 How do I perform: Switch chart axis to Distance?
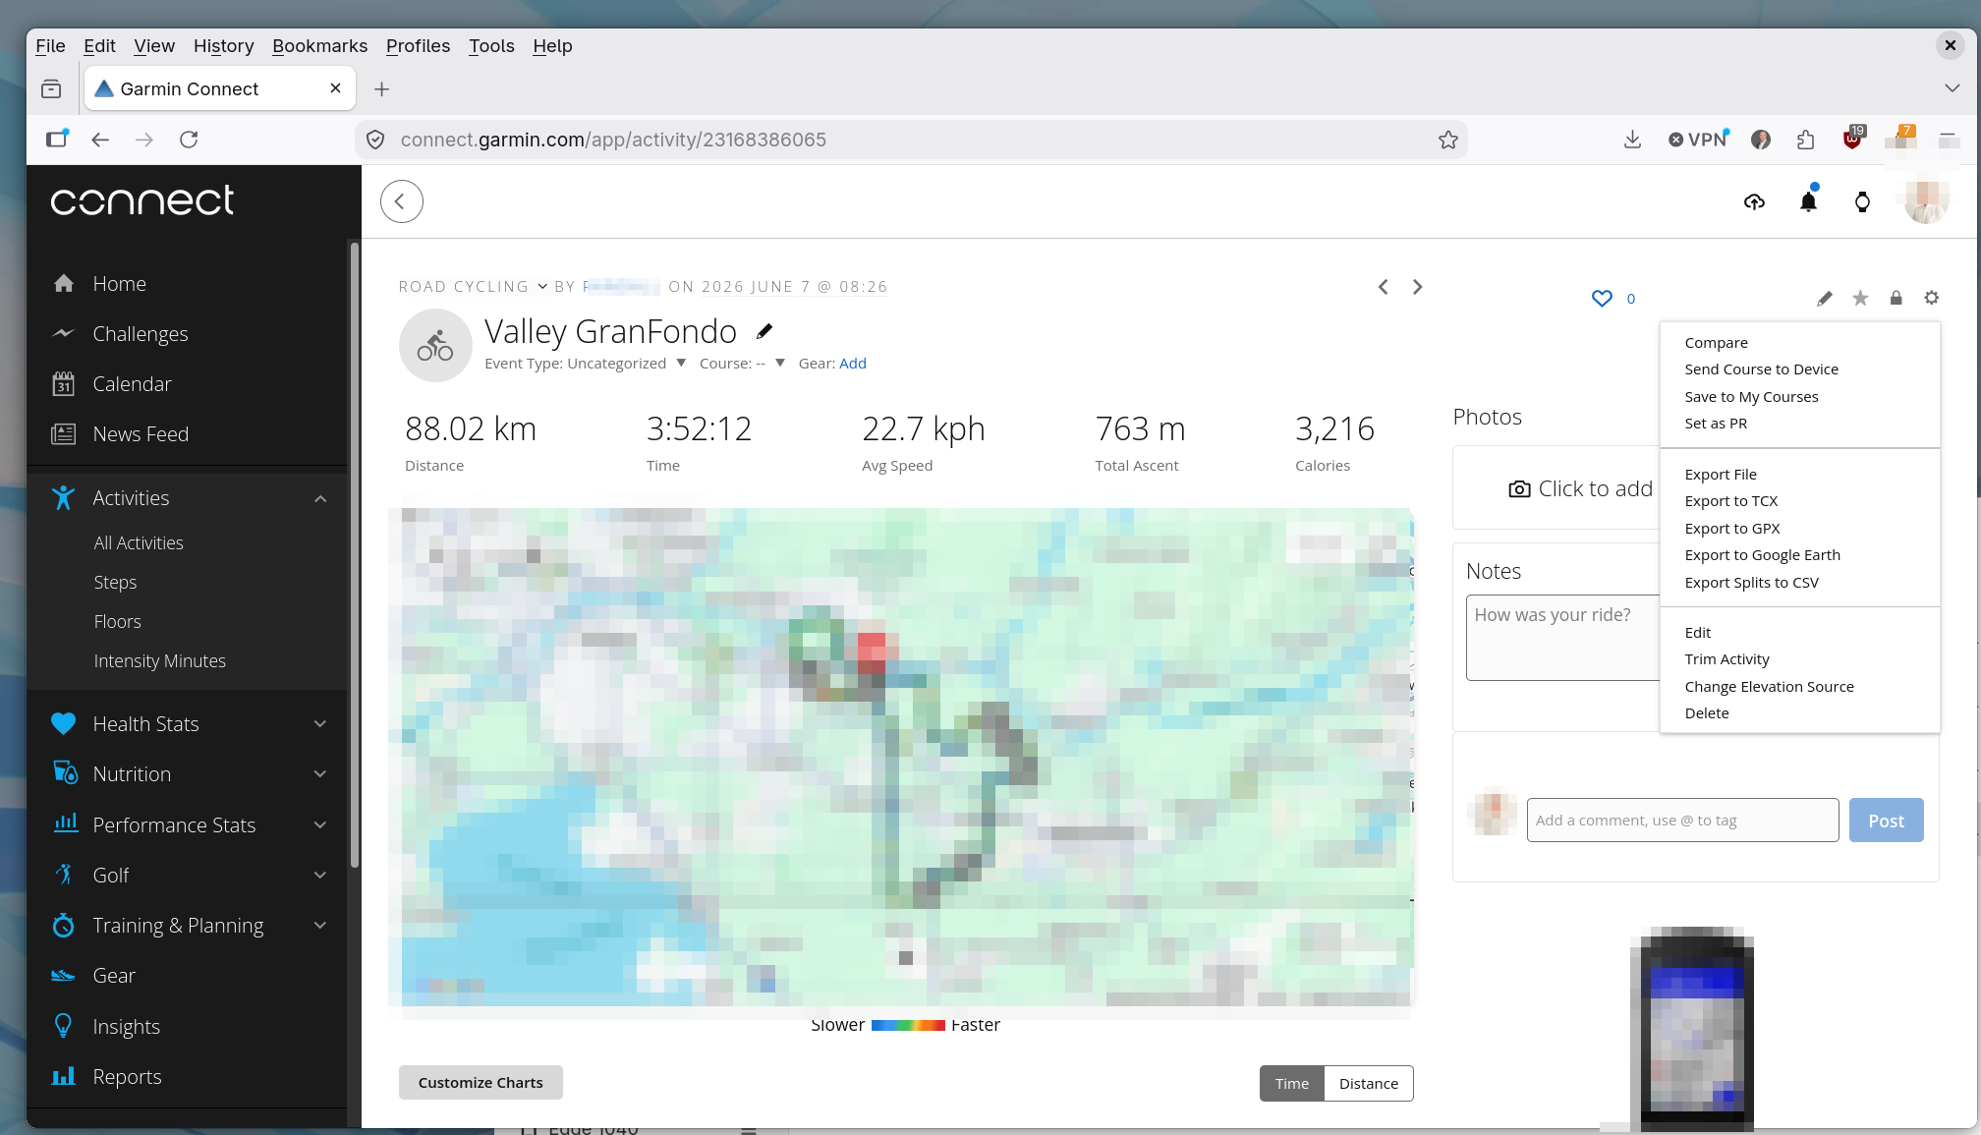click(1368, 1083)
